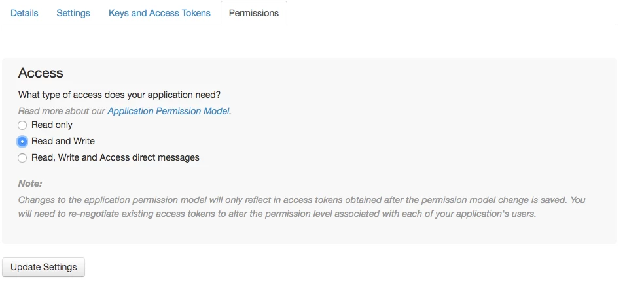
Task: Click the note sentence starting 'Changes to the application'
Action: pos(301,200)
